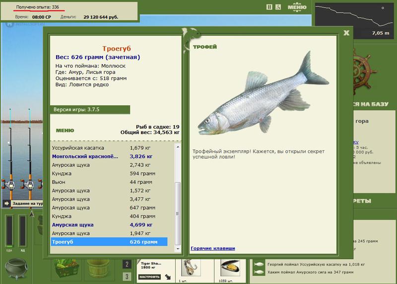397x284 pixels.
Task: Click the money amount 29 120 644 руб.
Action: [101, 17]
